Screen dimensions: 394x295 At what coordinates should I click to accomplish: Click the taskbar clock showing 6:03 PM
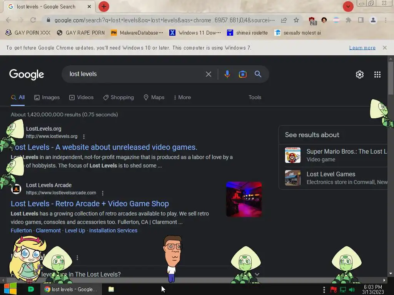[x=373, y=290]
